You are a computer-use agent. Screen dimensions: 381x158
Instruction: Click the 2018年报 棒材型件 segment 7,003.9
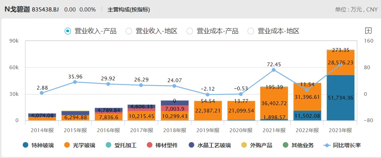pyautogui.click(x=175, y=108)
